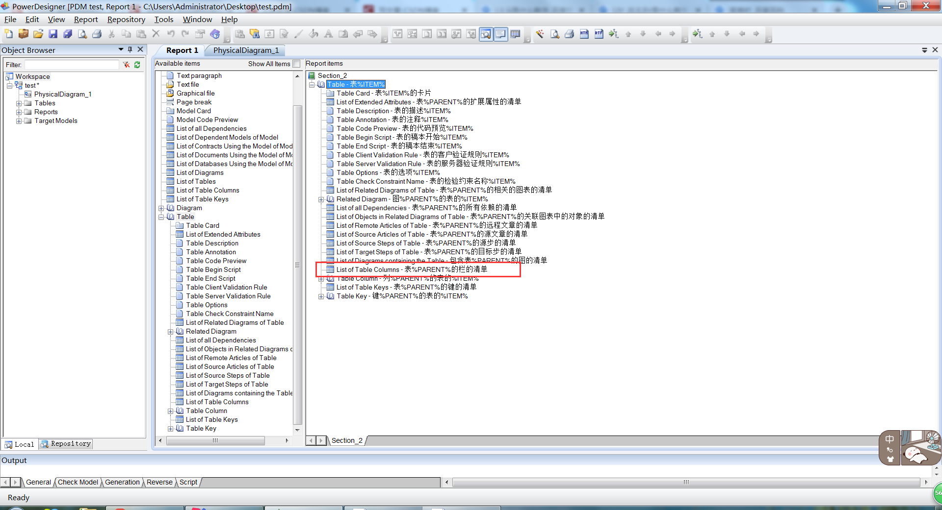The width and height of the screenshot is (942, 510).
Task: Click the Generate HTML report icon
Action: [x=584, y=34]
